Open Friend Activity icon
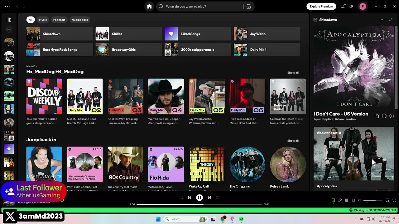This screenshot has width=399, height=224. coord(351,6)
